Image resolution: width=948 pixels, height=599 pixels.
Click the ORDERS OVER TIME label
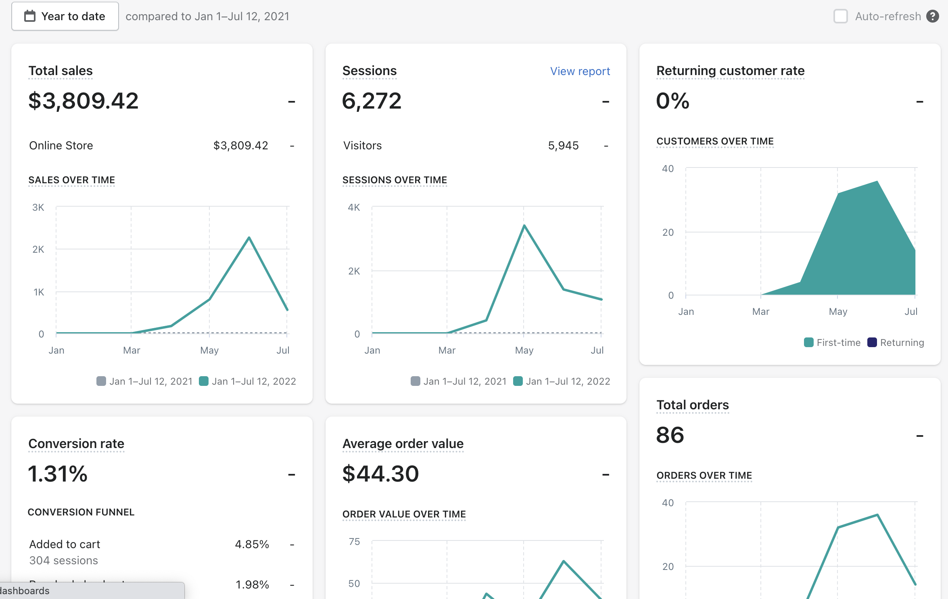(x=704, y=475)
